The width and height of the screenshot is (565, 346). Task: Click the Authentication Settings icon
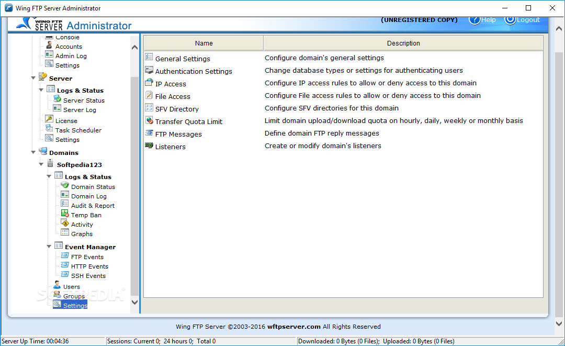149,70
